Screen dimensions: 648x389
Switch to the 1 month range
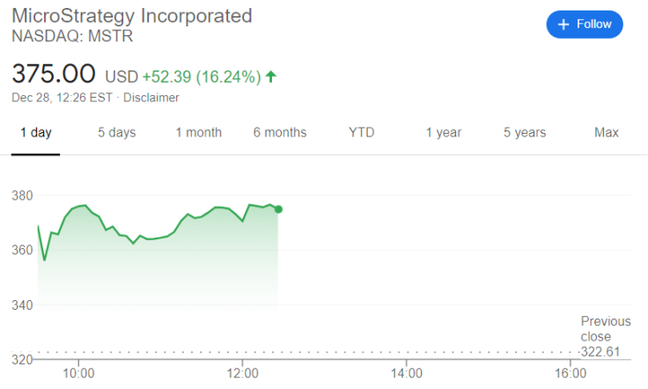pyautogui.click(x=198, y=133)
